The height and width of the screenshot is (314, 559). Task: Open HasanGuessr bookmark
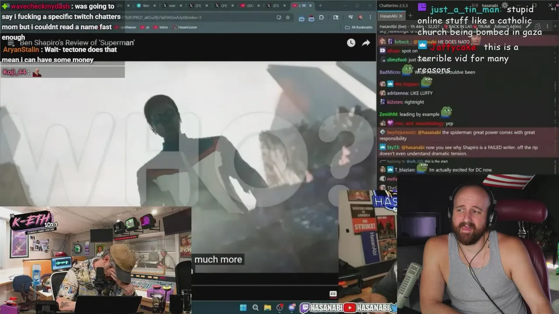pos(185,27)
